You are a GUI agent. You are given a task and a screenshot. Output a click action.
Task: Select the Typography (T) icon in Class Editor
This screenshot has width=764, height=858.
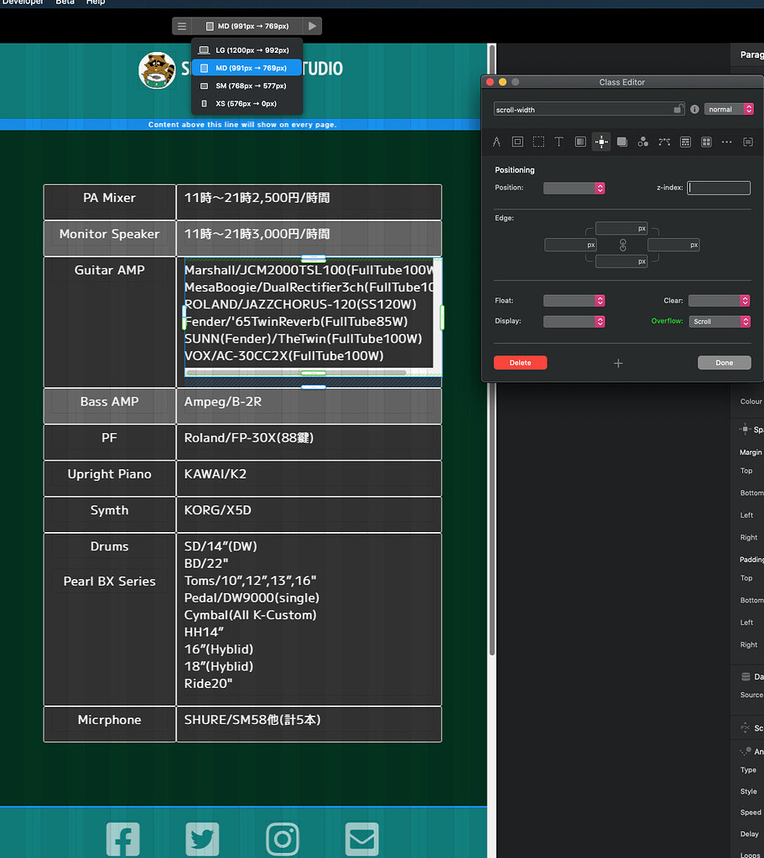click(559, 142)
